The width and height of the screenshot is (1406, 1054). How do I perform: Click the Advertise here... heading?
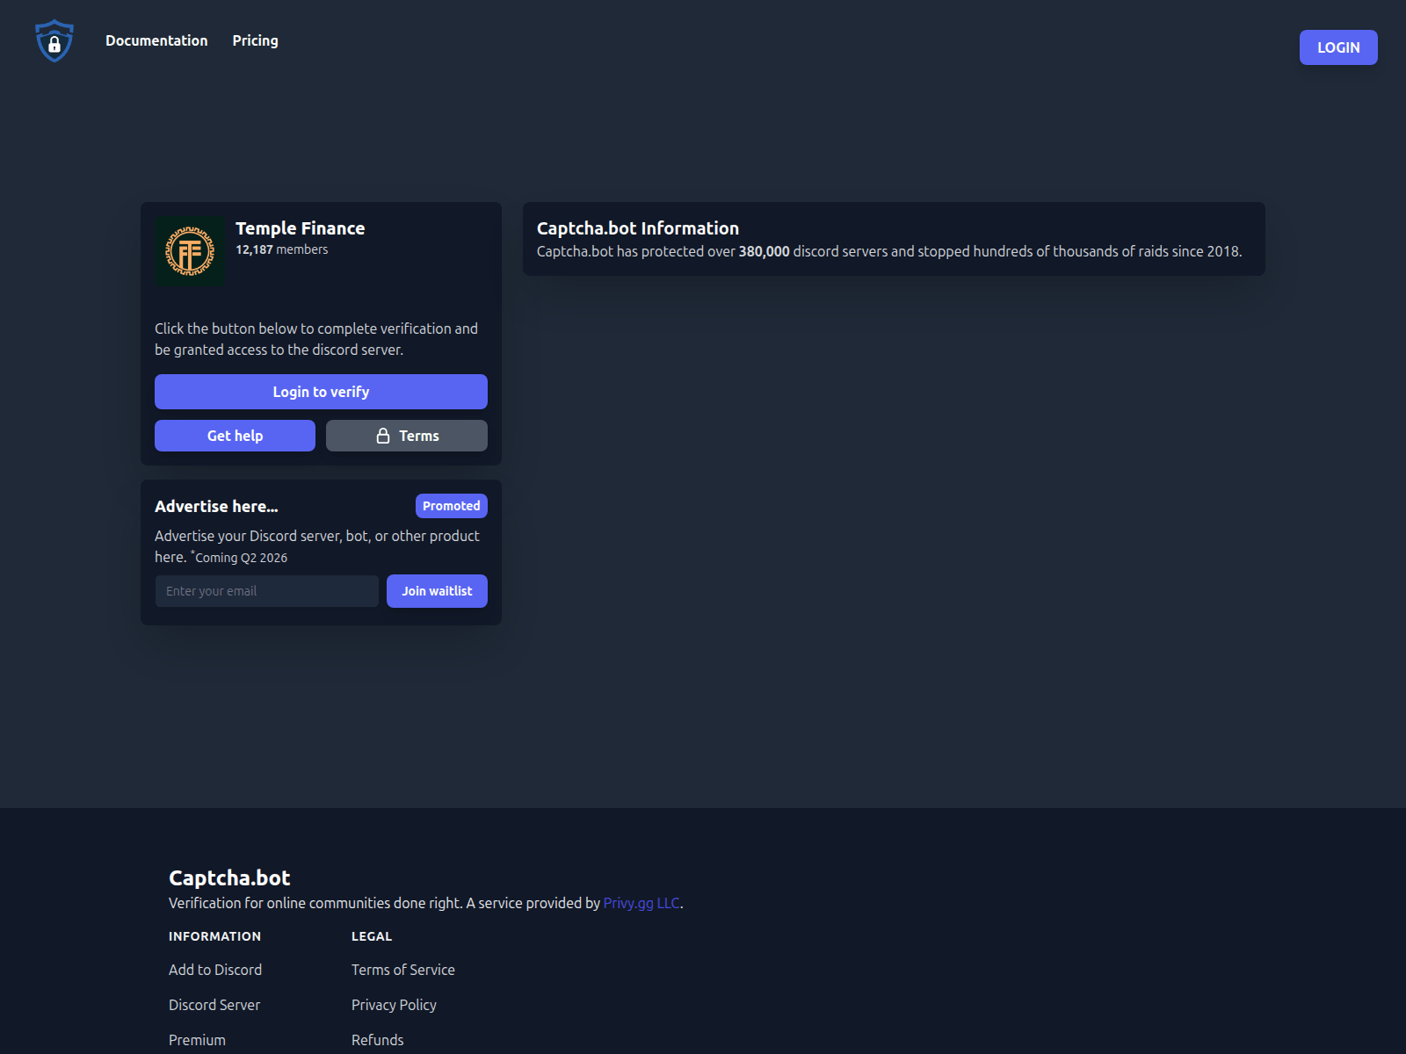click(216, 506)
